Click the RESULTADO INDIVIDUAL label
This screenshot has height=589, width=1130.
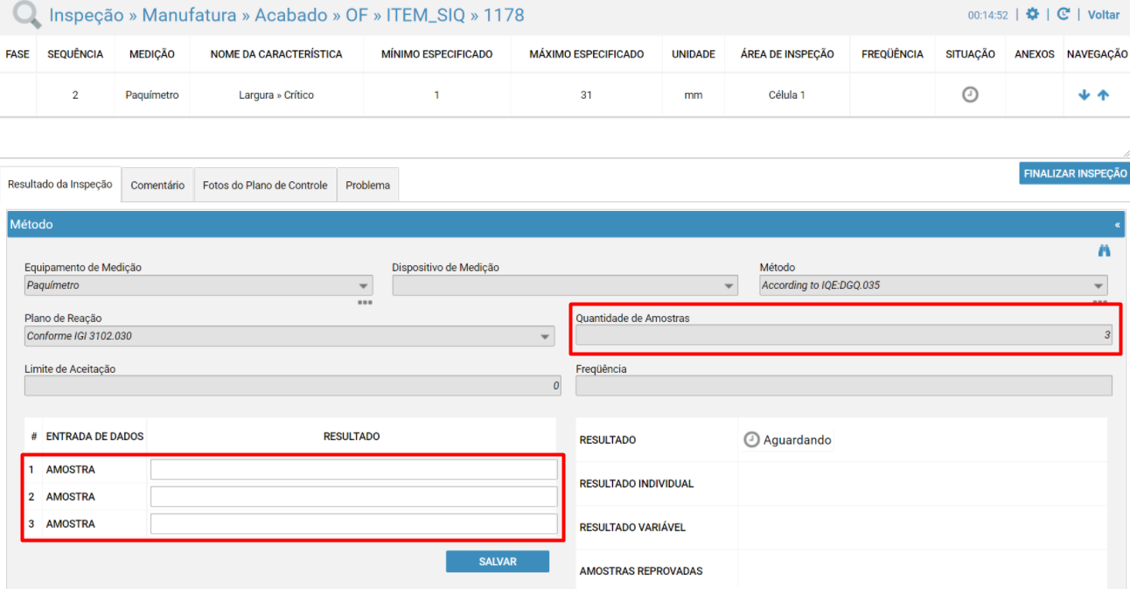point(637,484)
